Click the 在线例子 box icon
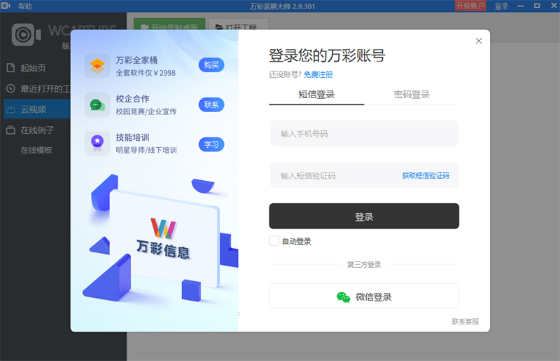The height and width of the screenshot is (361, 560). [10, 130]
